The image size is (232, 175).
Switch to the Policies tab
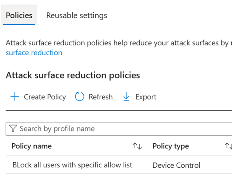[x=19, y=15]
